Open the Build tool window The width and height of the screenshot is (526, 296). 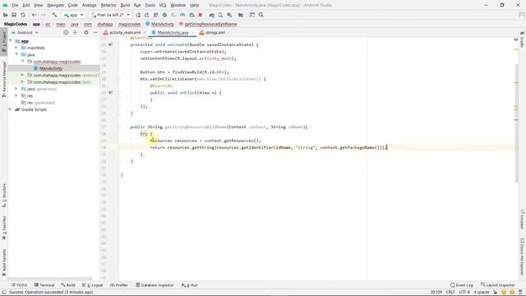click(x=68, y=285)
